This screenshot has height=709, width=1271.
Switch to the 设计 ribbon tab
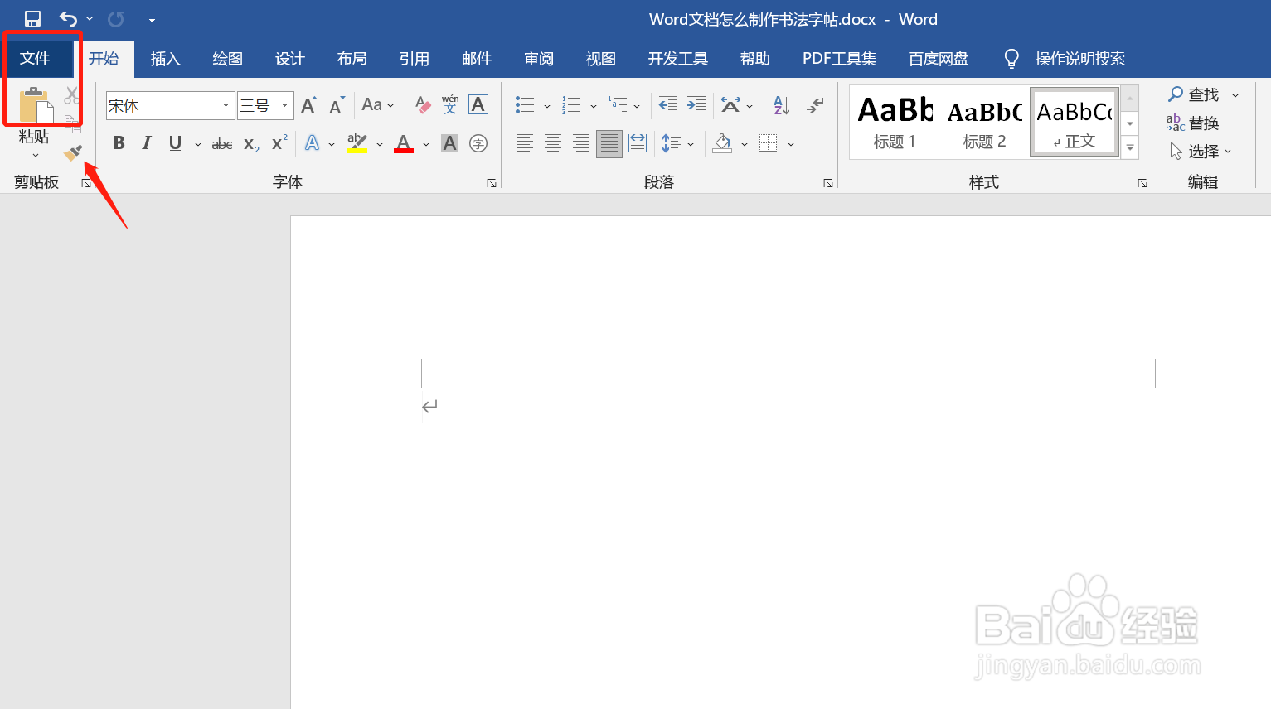coord(289,59)
